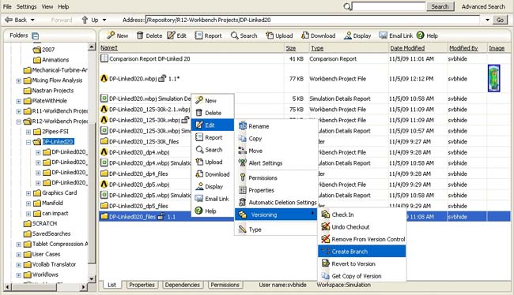Screen dimensions: 514x295
Task: Choose Copy in the Edit submenu
Action: click(276, 138)
